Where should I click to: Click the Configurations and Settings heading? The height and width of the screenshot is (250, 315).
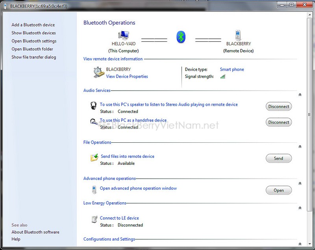[x=109, y=239]
